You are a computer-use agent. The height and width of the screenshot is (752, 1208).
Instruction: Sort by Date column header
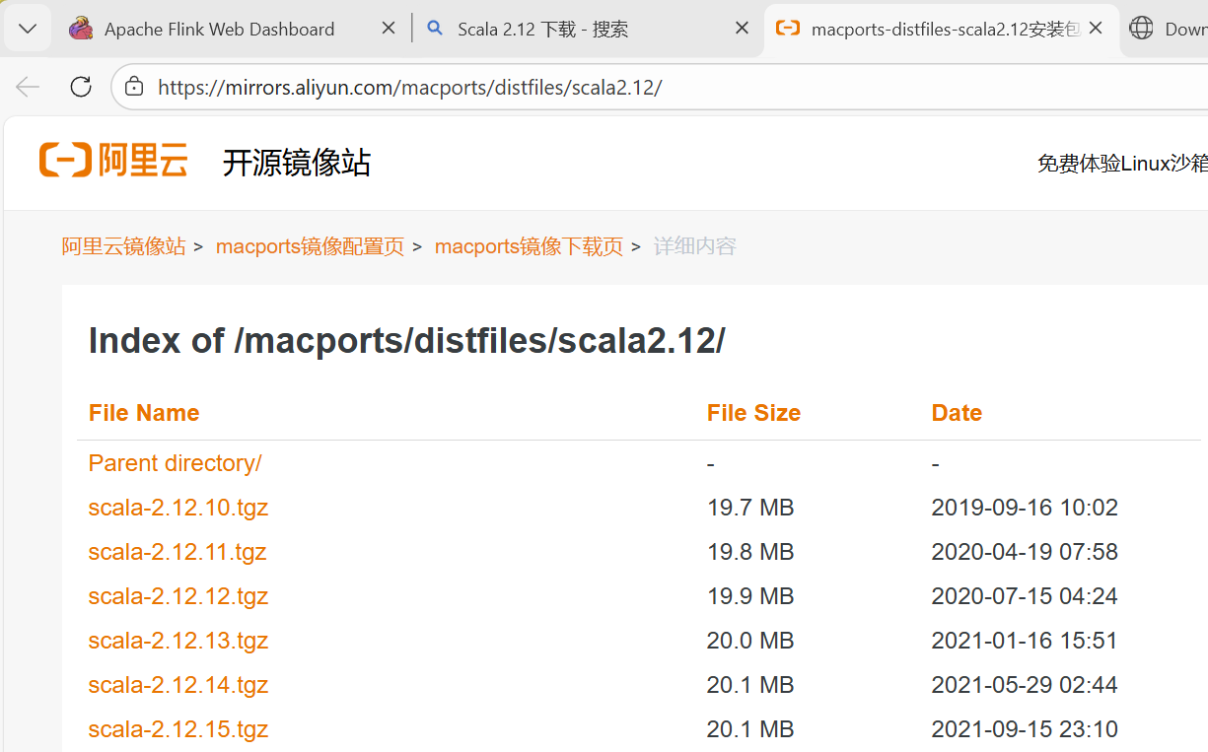click(957, 413)
